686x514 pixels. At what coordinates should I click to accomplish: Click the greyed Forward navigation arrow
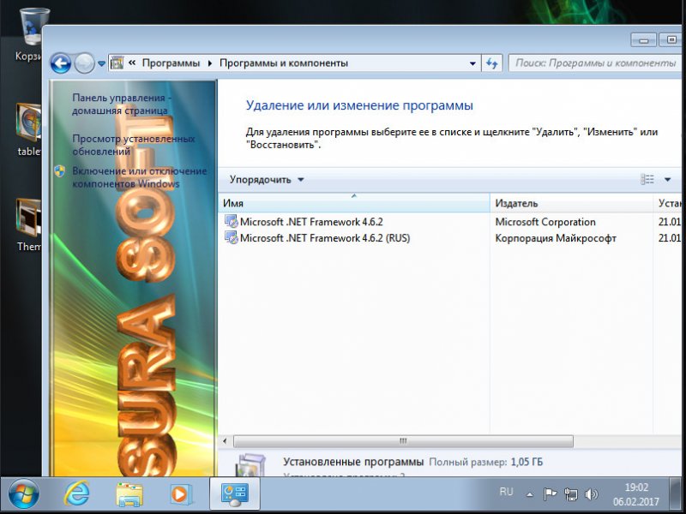point(84,63)
